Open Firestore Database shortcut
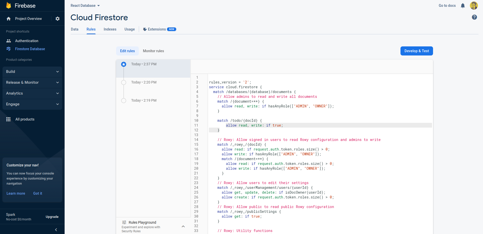The height and width of the screenshot is (234, 483). point(30,49)
